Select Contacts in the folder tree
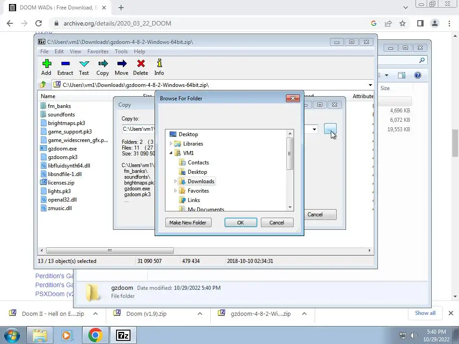Image resolution: width=459 pixels, height=344 pixels. coord(194,163)
